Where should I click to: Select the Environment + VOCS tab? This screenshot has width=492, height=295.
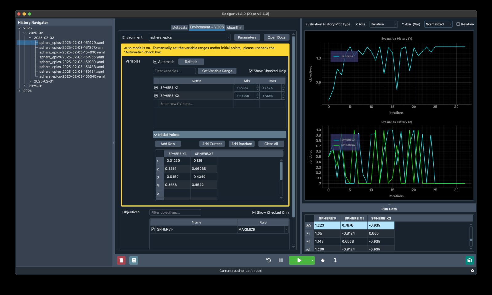tap(207, 27)
